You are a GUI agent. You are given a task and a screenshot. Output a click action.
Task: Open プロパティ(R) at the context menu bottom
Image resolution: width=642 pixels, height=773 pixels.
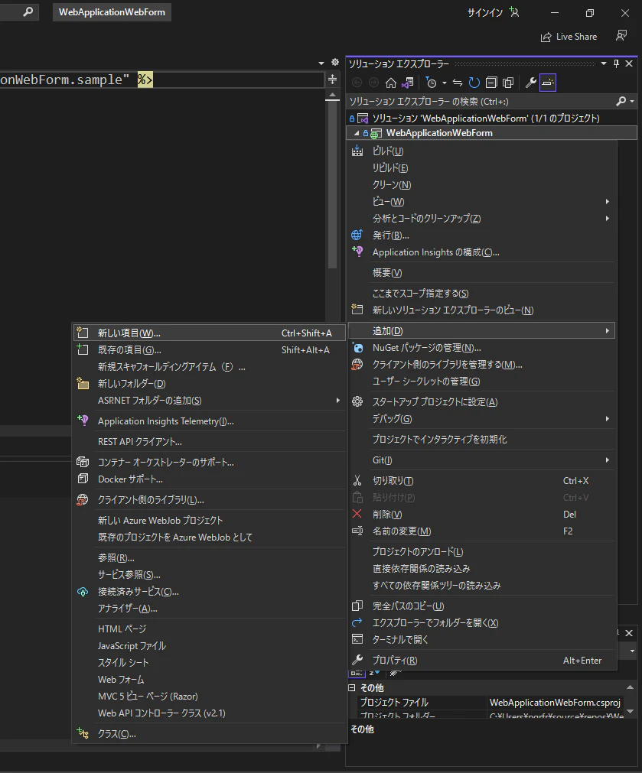(482, 660)
